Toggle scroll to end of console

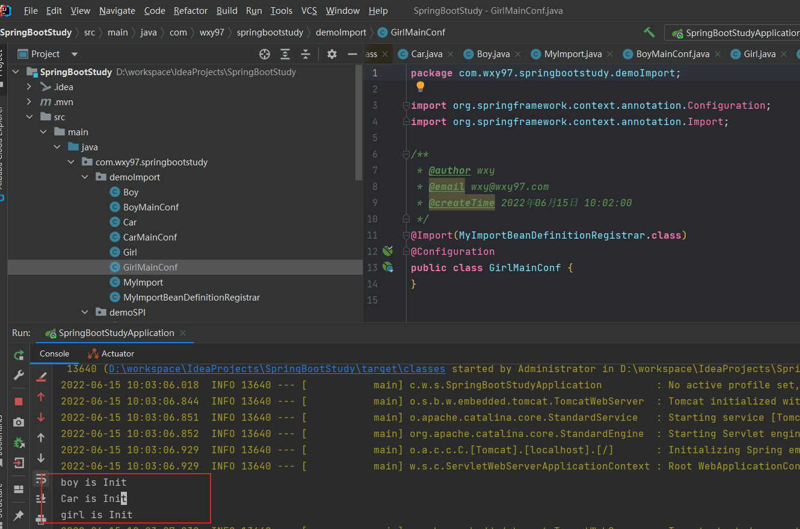[41, 498]
